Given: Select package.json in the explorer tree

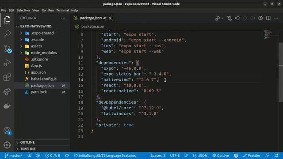Looking at the screenshot, I should click(42, 85).
